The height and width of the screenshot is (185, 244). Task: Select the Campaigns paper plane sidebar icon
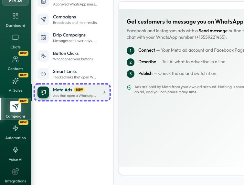(x=16, y=107)
